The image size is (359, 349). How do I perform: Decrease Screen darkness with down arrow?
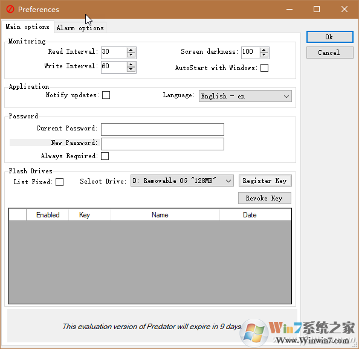[x=264, y=55]
